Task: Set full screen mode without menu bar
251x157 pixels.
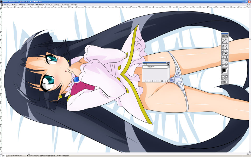Action: coord(227,79)
